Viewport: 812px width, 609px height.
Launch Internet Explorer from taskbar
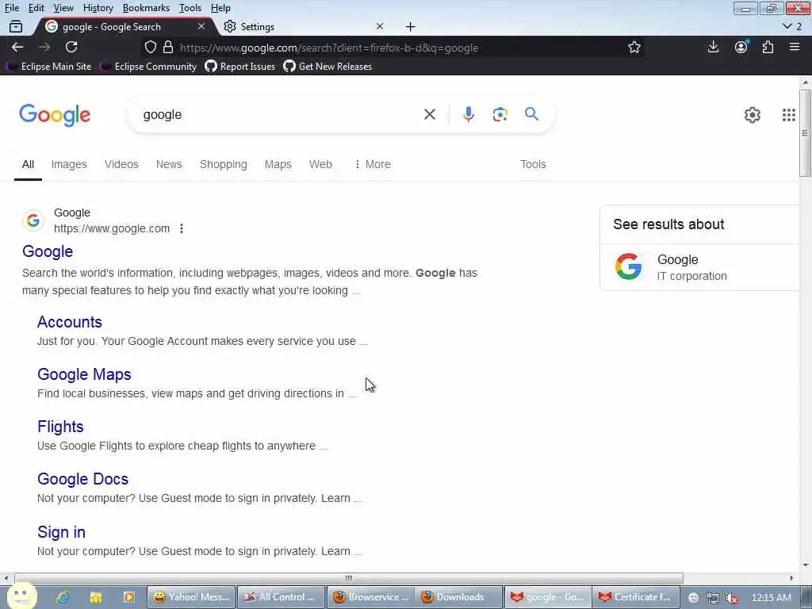(63, 598)
